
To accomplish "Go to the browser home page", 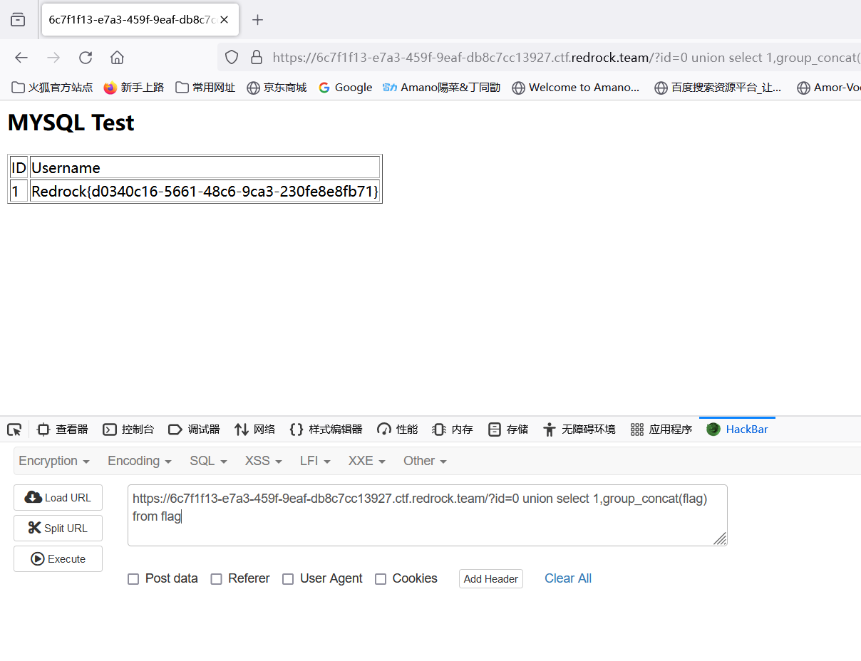I will (x=118, y=58).
